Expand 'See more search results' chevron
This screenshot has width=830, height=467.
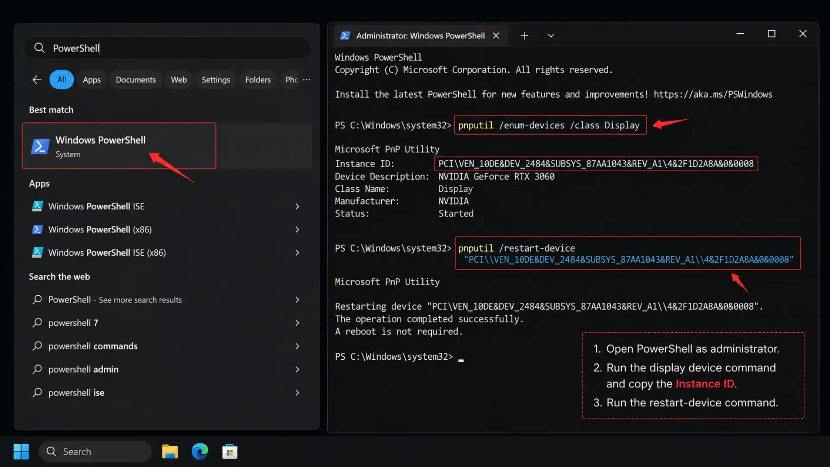point(297,299)
